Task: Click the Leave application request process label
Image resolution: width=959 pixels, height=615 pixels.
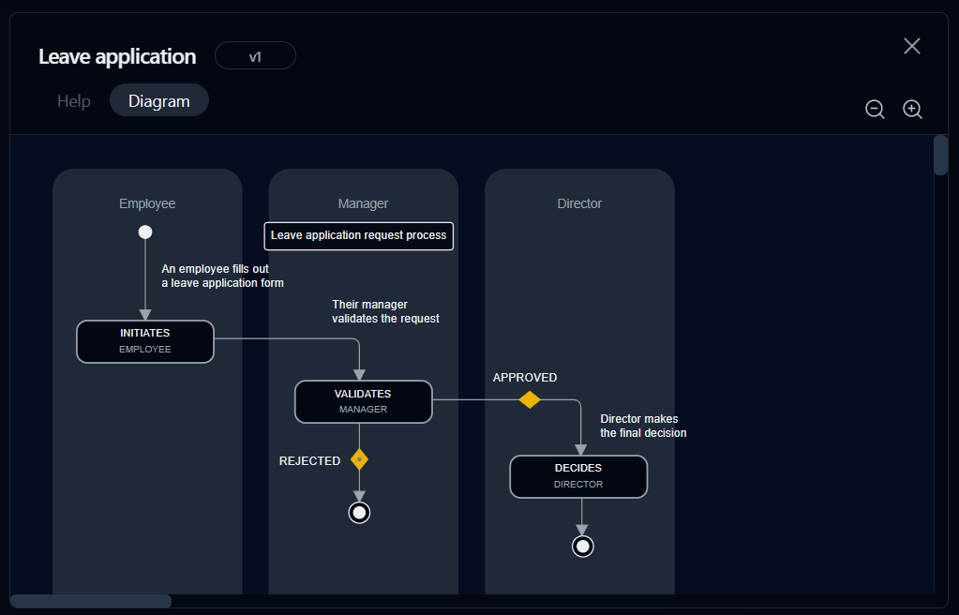Action: pos(358,235)
